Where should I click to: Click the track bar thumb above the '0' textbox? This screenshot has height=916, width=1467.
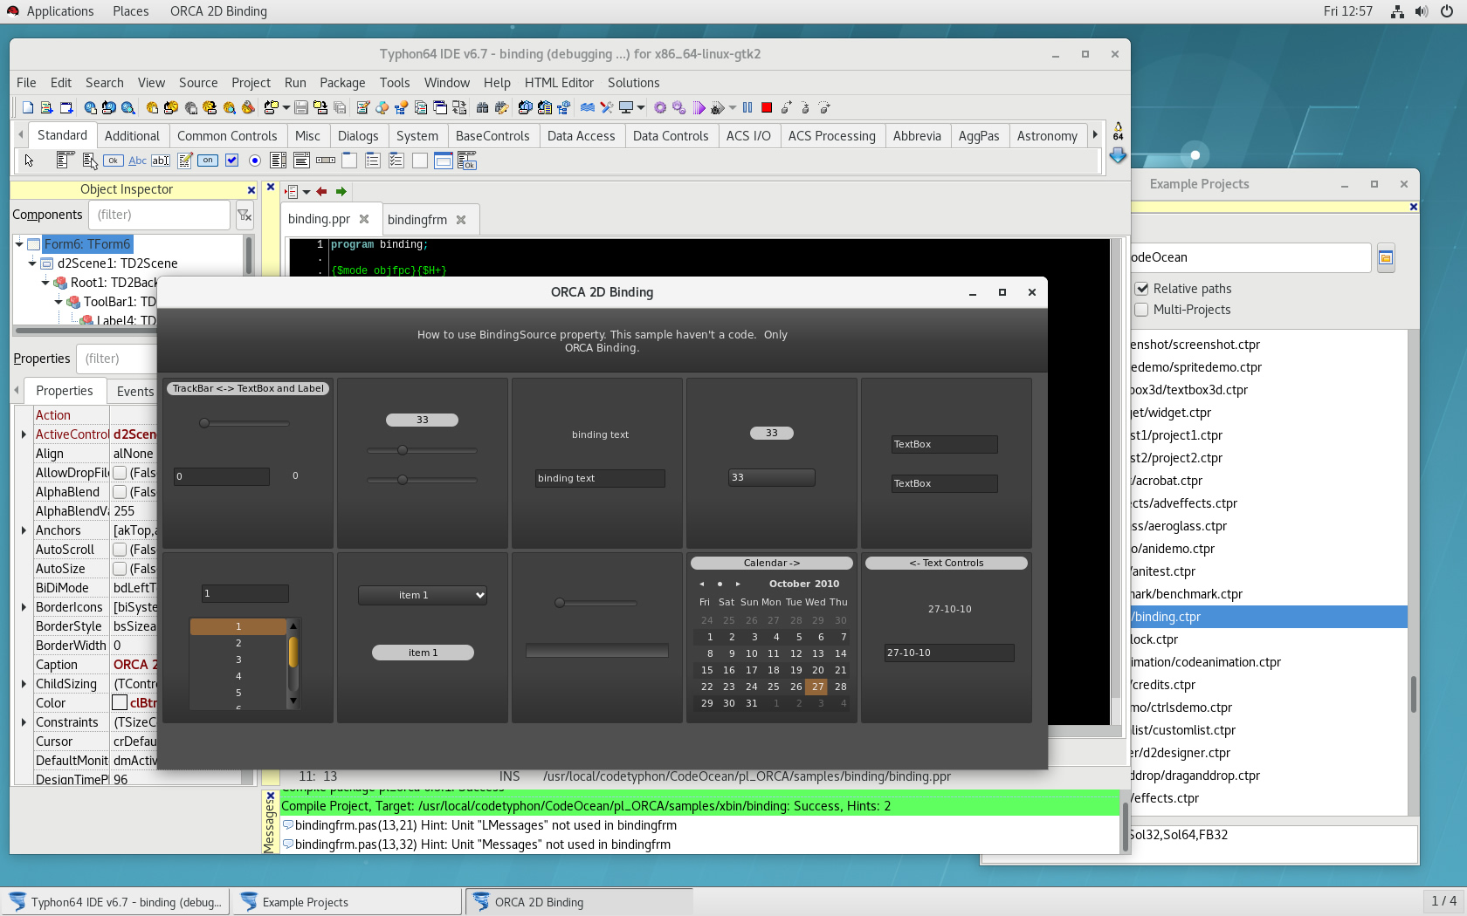tap(204, 423)
